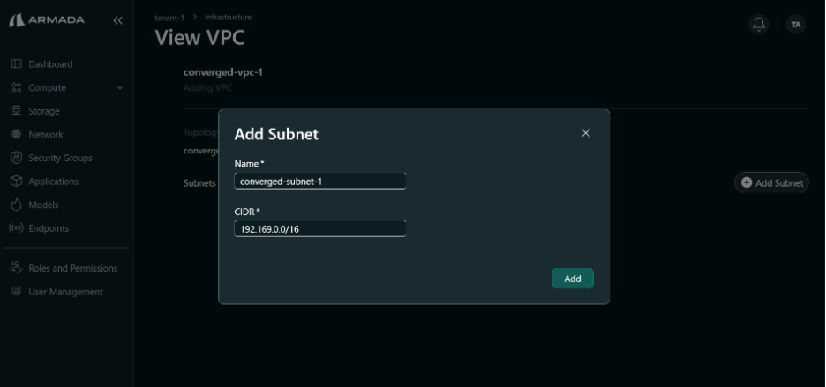
Task: Click the User Management icon
Action: click(17, 291)
